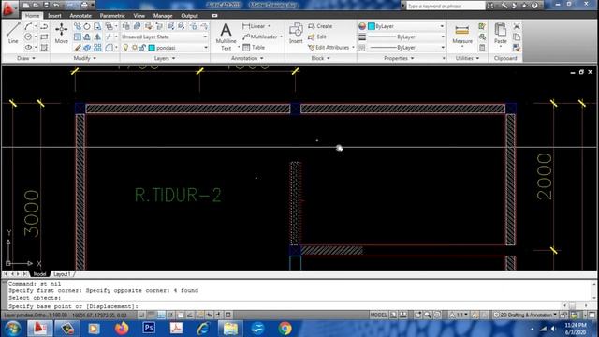The width and height of the screenshot is (599, 337).
Task: Click the Linear dimension tool
Action: [x=254, y=26]
